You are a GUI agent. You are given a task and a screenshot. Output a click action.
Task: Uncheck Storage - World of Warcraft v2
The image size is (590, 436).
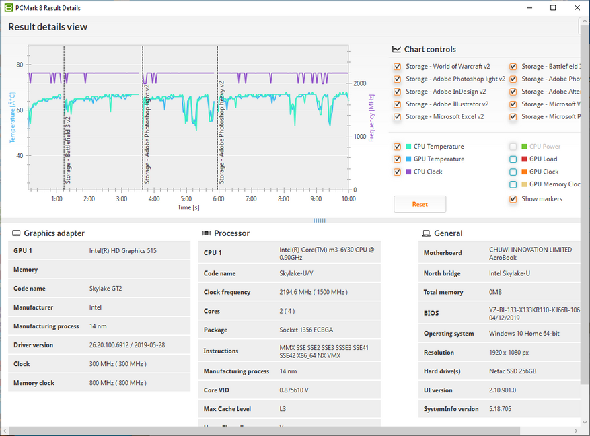(398, 67)
